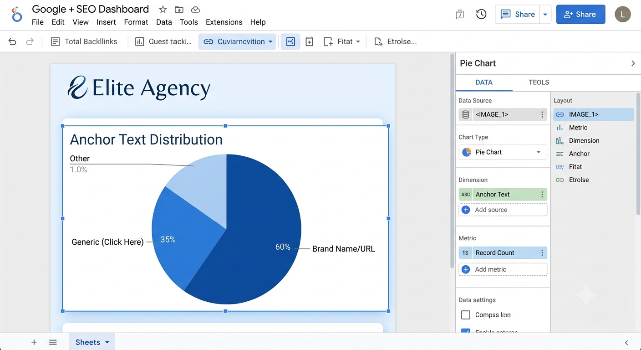Open version history clock icon

pyautogui.click(x=481, y=15)
